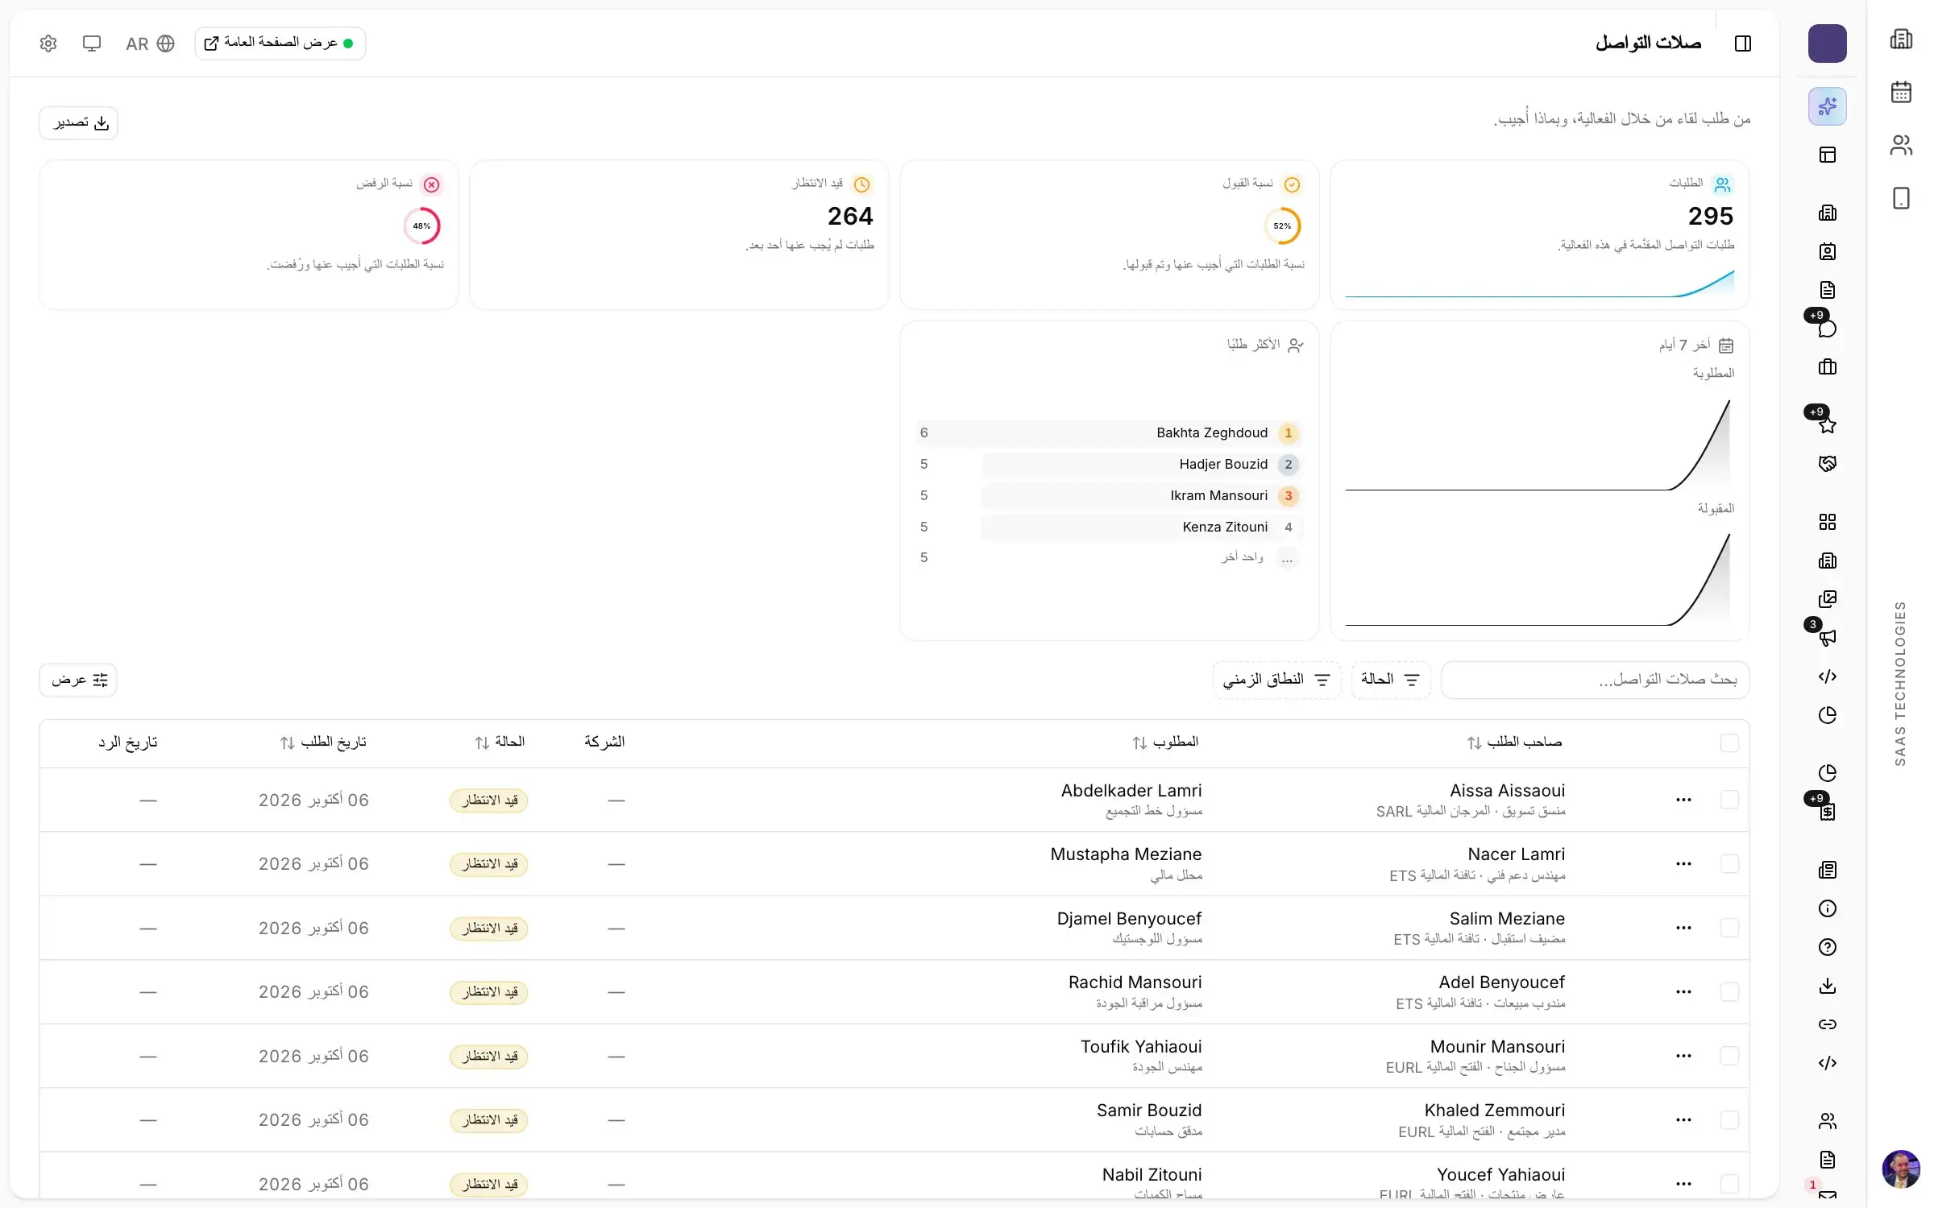Click the monitor display icon in top bar
1934x1208 pixels.
click(x=92, y=43)
